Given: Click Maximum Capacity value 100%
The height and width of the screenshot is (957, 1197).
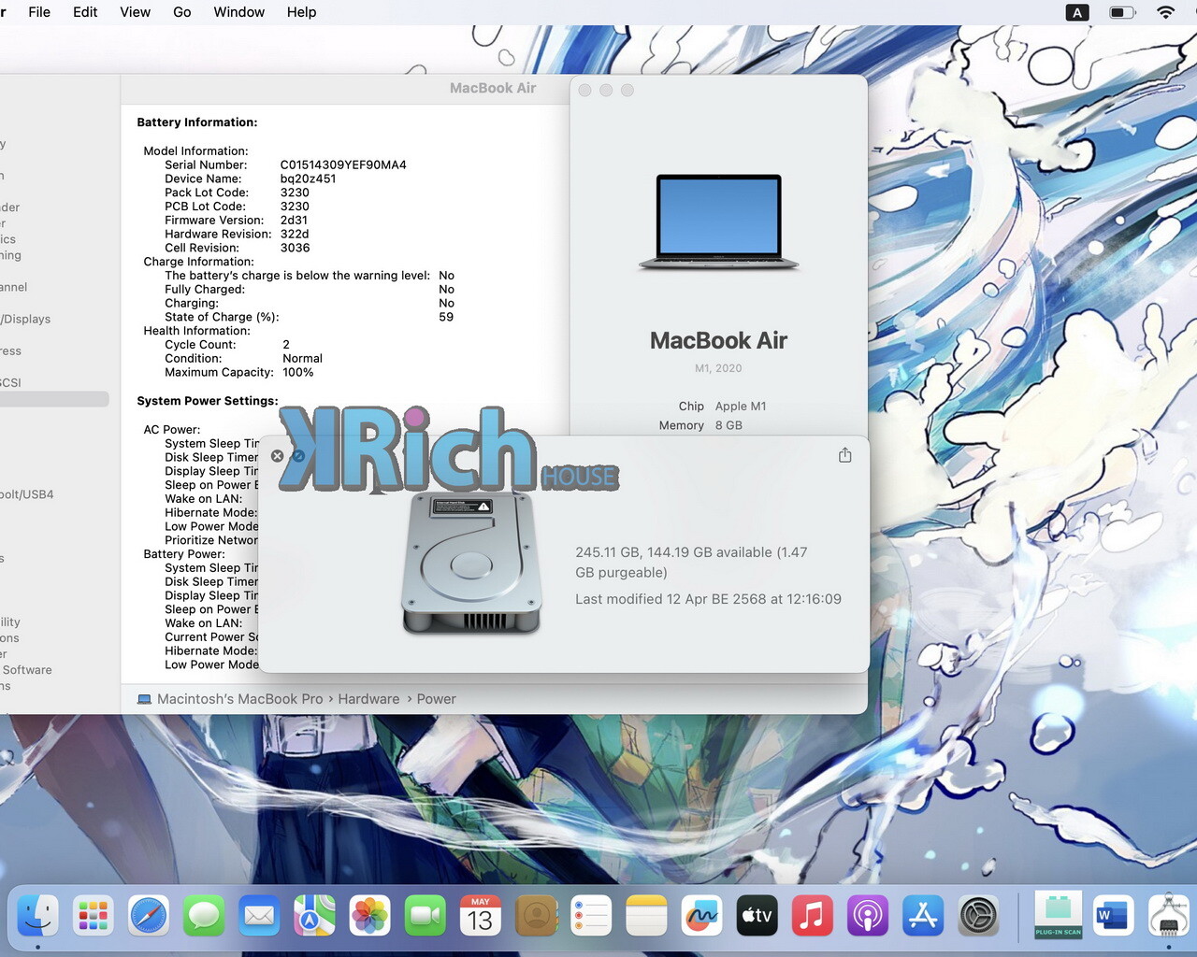Looking at the screenshot, I should click(297, 372).
